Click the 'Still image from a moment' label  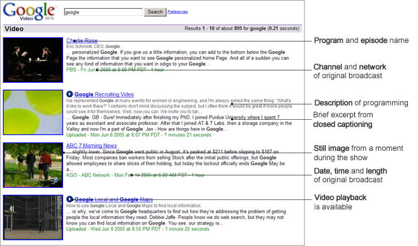point(359,153)
